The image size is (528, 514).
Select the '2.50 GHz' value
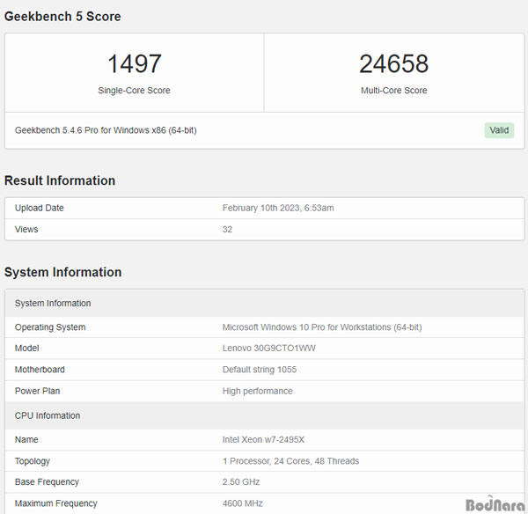241,482
